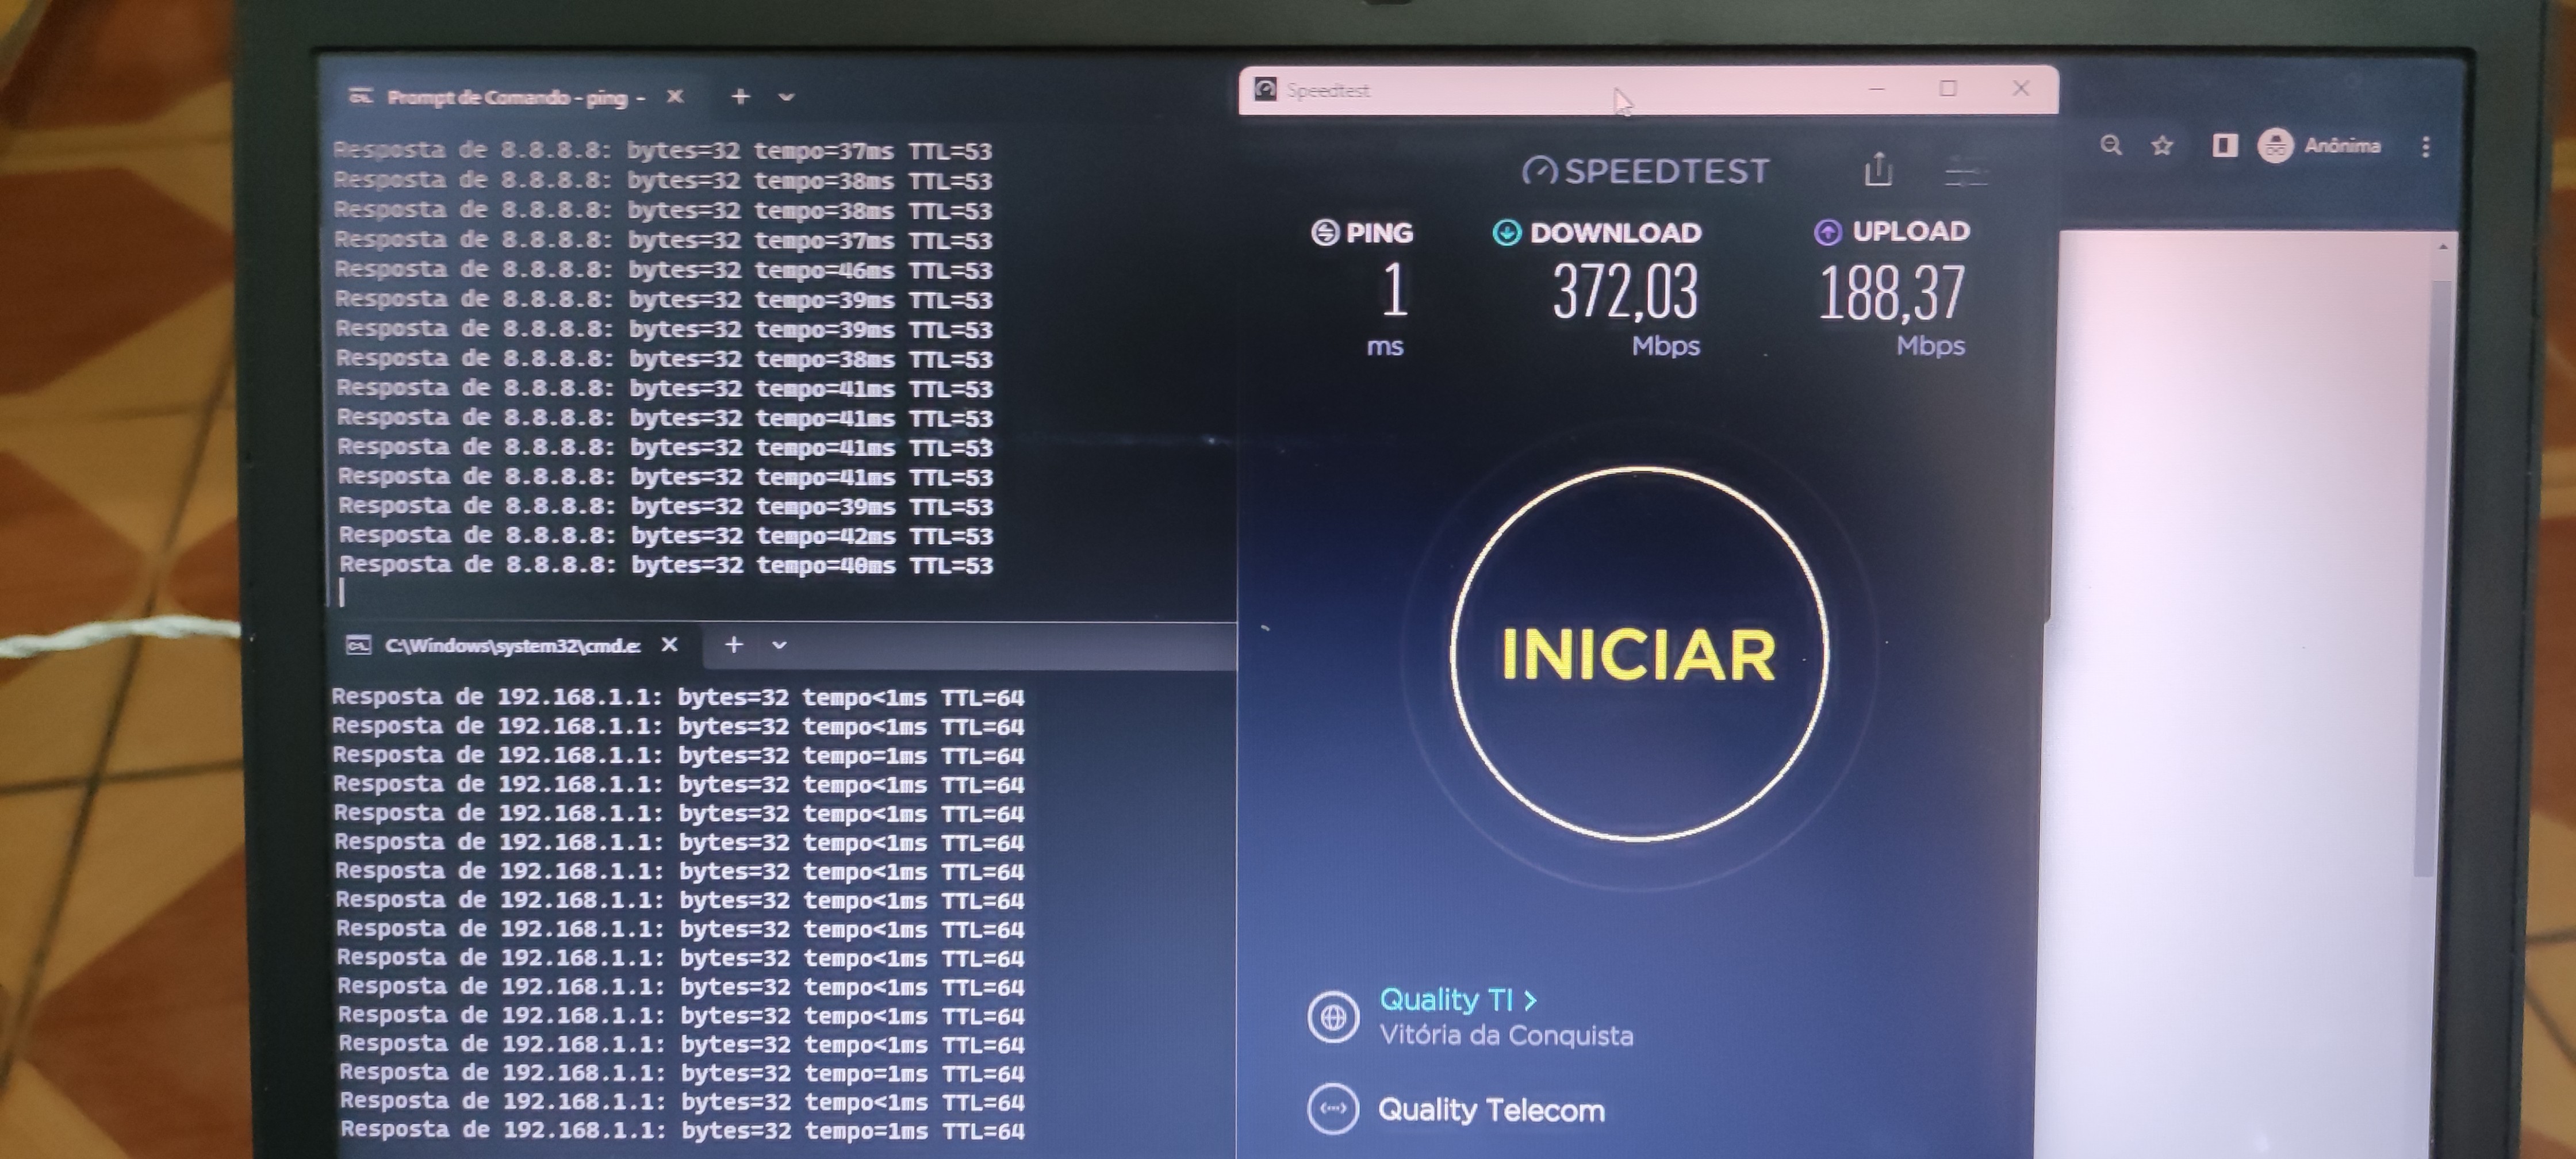The width and height of the screenshot is (2576, 1159).
Task: Toggle the browser side panel icon
Action: 2224,146
